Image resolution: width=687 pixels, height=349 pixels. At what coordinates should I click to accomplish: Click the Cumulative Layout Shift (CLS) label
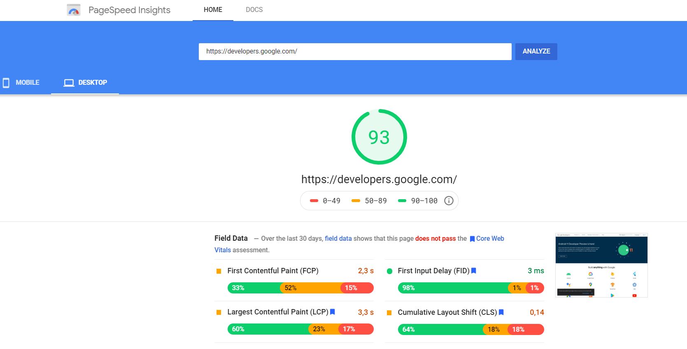(x=447, y=312)
